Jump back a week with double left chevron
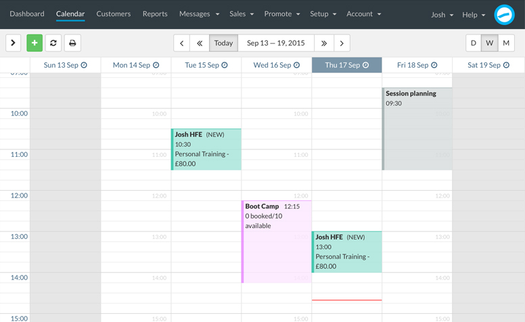Image resolution: width=525 pixels, height=322 pixels. [200, 43]
